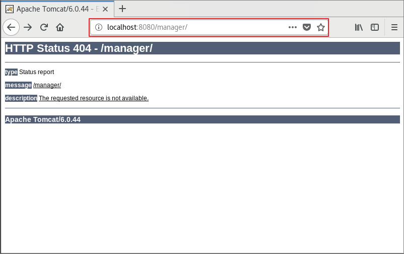The width and height of the screenshot is (404, 254).
Task: Click the underlined /manager/ message text
Action: (x=47, y=85)
